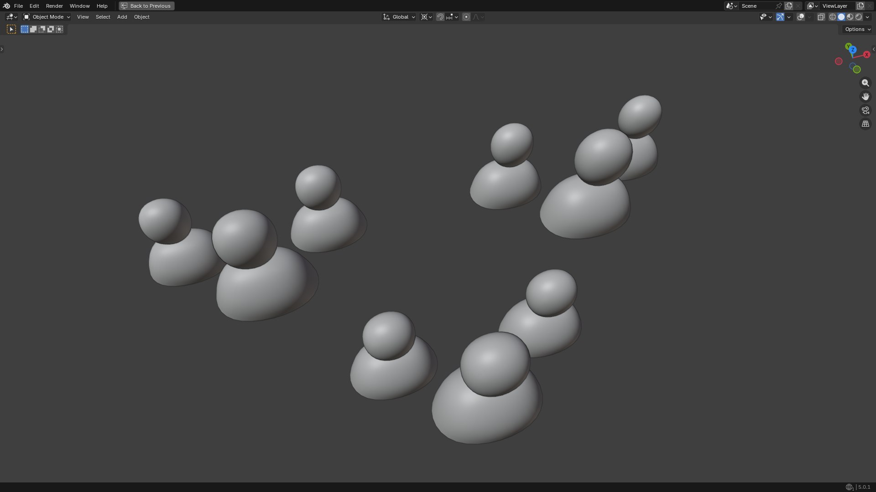
Task: Click the ViewLayer name field
Action: pyautogui.click(x=838, y=6)
